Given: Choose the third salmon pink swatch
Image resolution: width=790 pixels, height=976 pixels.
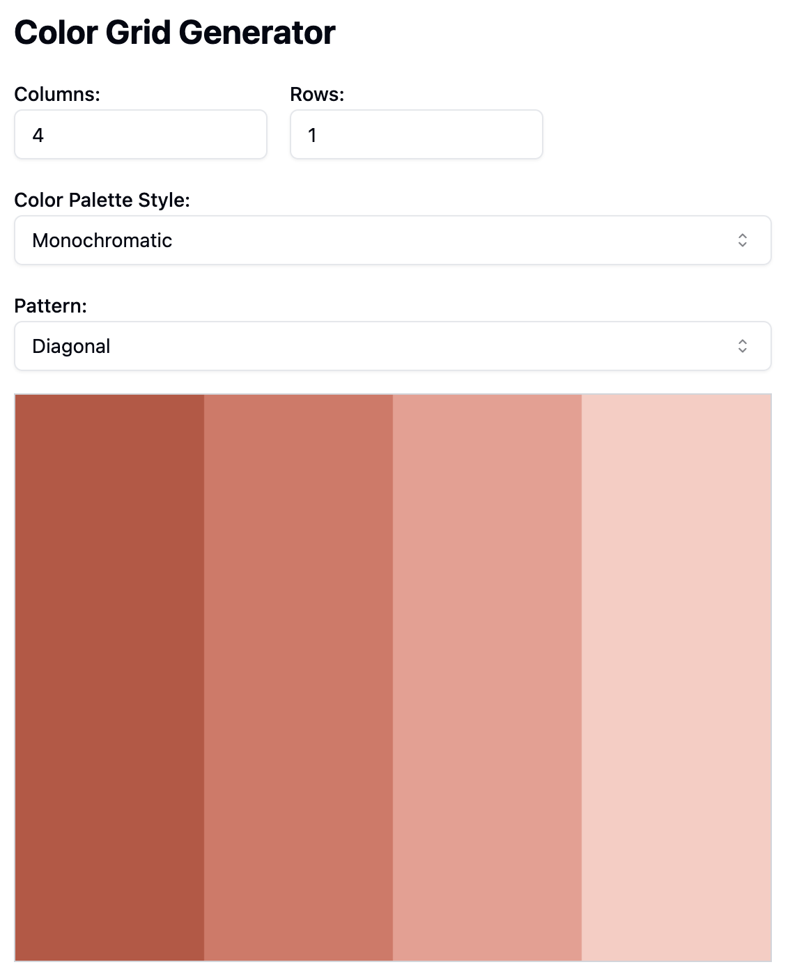Looking at the screenshot, I should [x=487, y=677].
